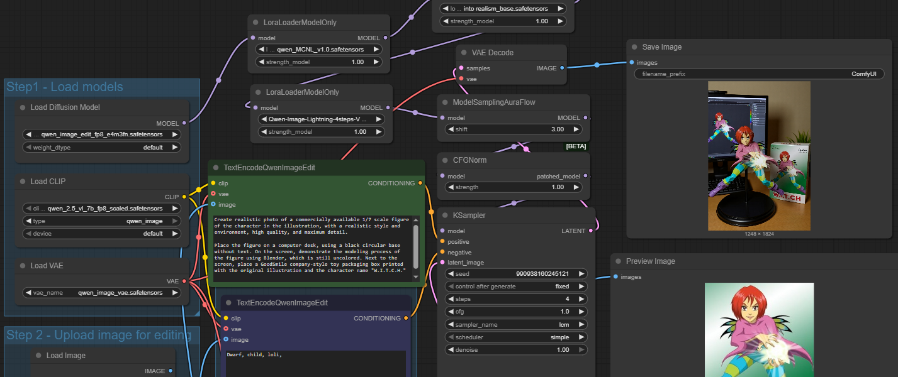Click the VAE output socket of Load VAE
The height and width of the screenshot is (377, 898).
coord(184,281)
